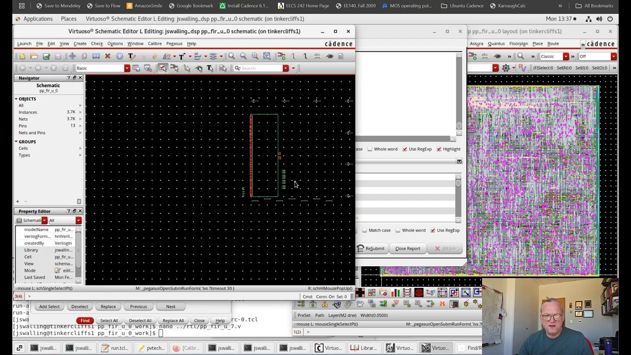Open the Classic dropdown in layout window
Screen dimensions: 631x355
point(566,56)
